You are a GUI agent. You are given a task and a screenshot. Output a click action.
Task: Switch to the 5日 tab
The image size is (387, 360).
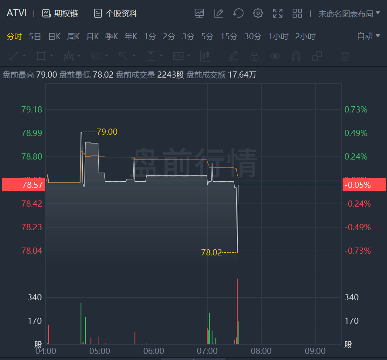click(x=35, y=36)
